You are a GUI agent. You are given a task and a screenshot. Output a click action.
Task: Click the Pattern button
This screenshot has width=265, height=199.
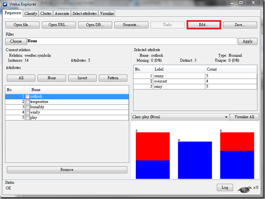[113, 78]
